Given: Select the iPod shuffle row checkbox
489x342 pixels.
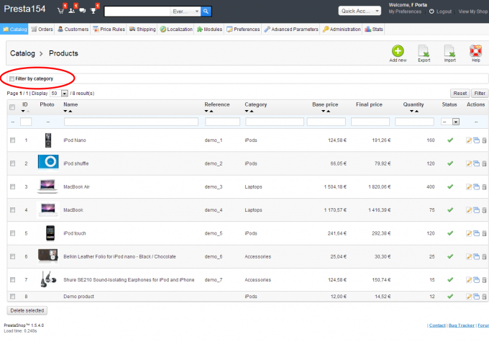Looking at the screenshot, I should [x=12, y=163].
